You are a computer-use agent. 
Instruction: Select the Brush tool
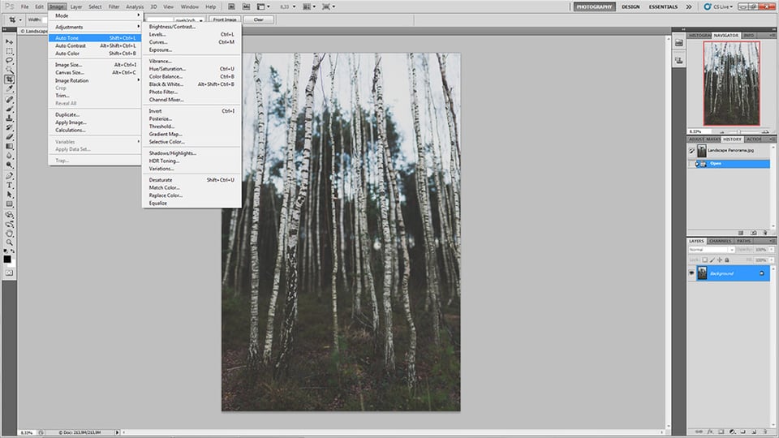(x=9, y=109)
